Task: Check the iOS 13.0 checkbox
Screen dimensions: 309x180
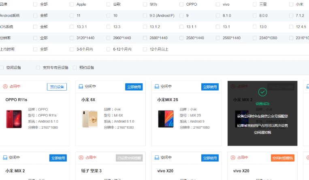Action: click(x=254, y=27)
